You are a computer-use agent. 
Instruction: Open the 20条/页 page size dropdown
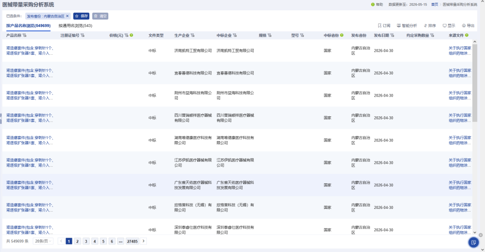[43, 241]
